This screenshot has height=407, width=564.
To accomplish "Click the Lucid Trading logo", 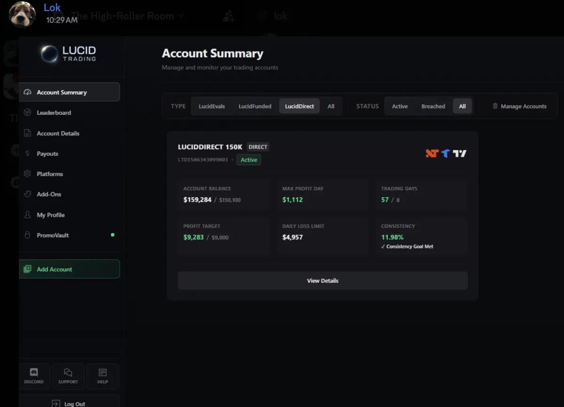I will pos(69,54).
